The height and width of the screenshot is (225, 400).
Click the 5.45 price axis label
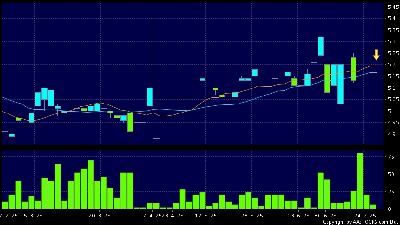pyautogui.click(x=393, y=7)
